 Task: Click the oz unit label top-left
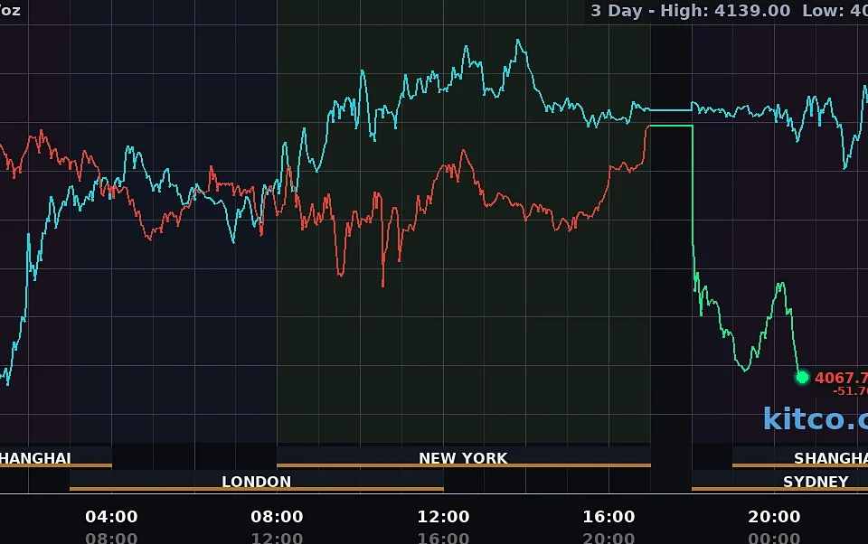(10, 11)
